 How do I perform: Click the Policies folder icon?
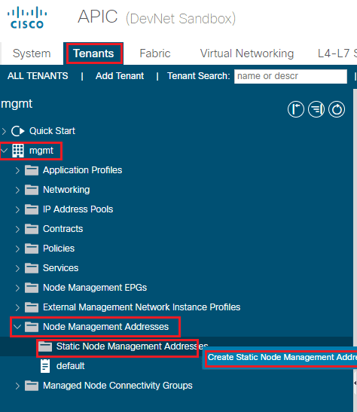pyautogui.click(x=32, y=249)
